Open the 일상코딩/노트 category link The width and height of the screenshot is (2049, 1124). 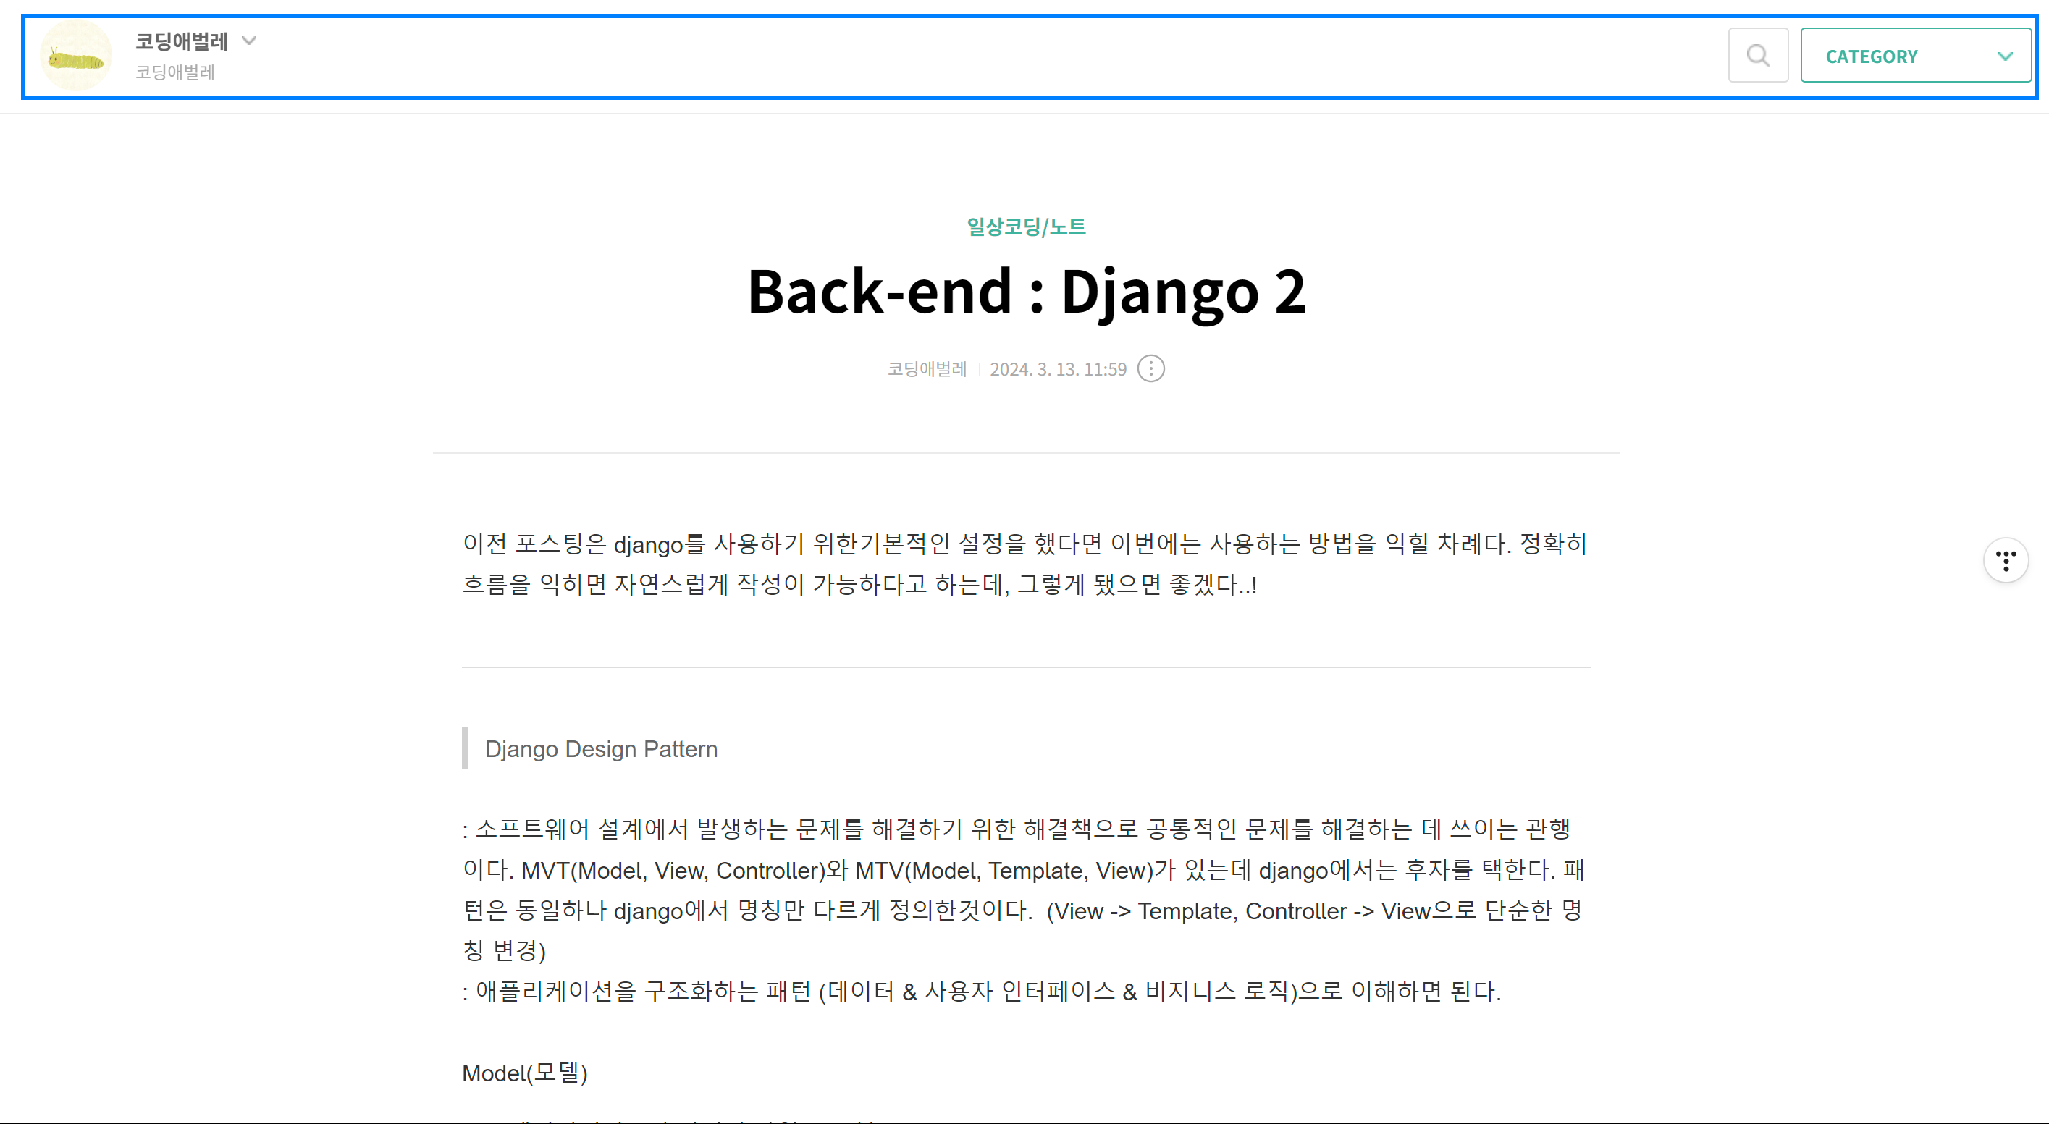(1025, 227)
